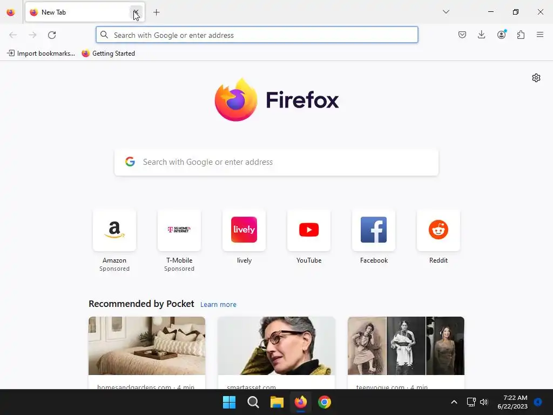
Task: Open network status tray icon
Action: [x=471, y=402]
